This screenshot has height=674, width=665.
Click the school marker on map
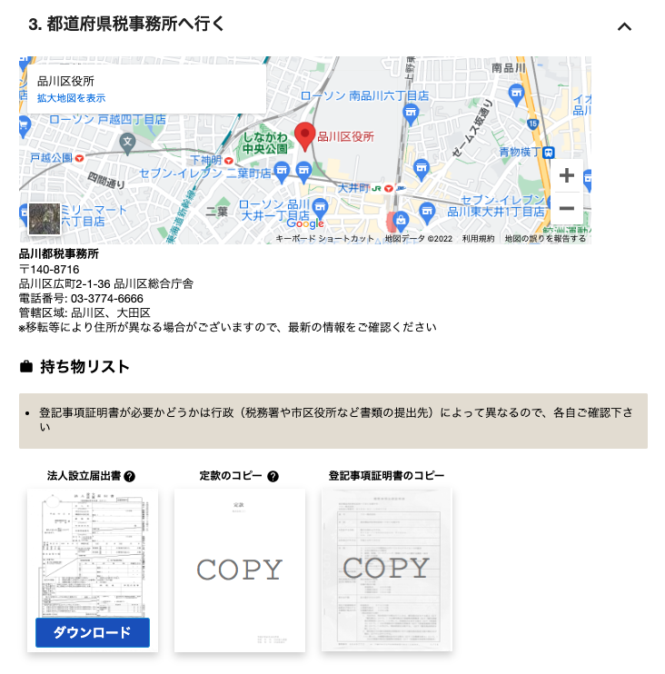pos(127,143)
